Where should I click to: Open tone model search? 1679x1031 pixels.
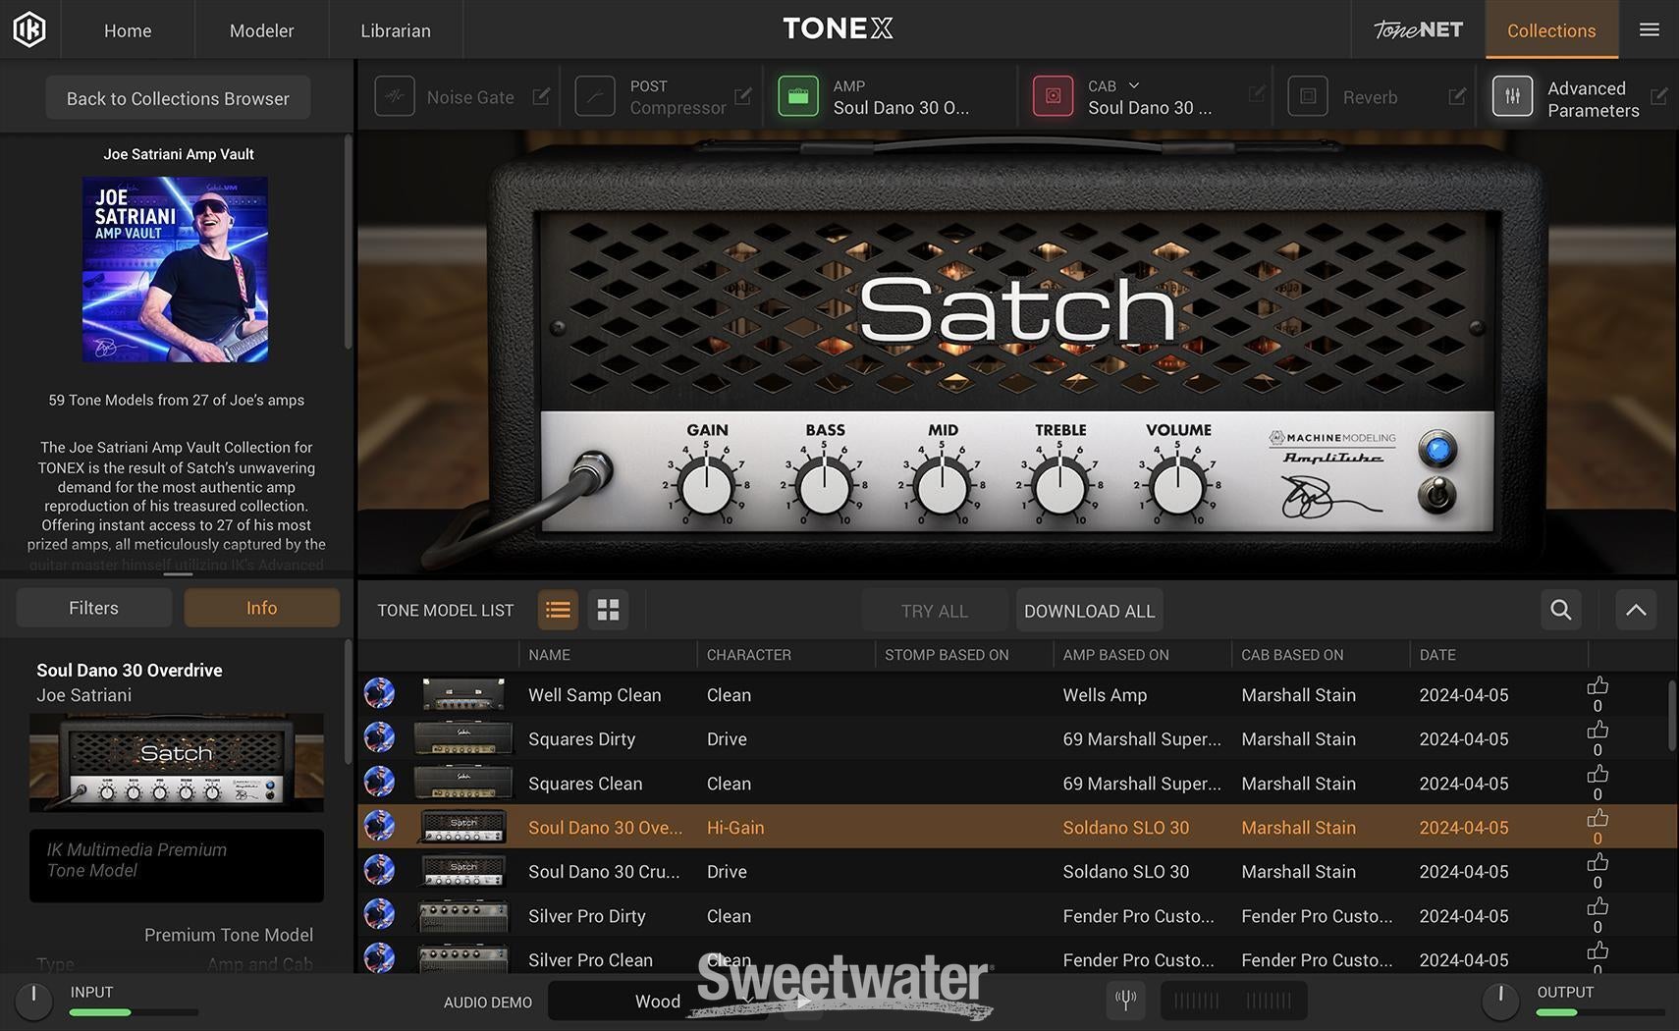[1561, 610]
